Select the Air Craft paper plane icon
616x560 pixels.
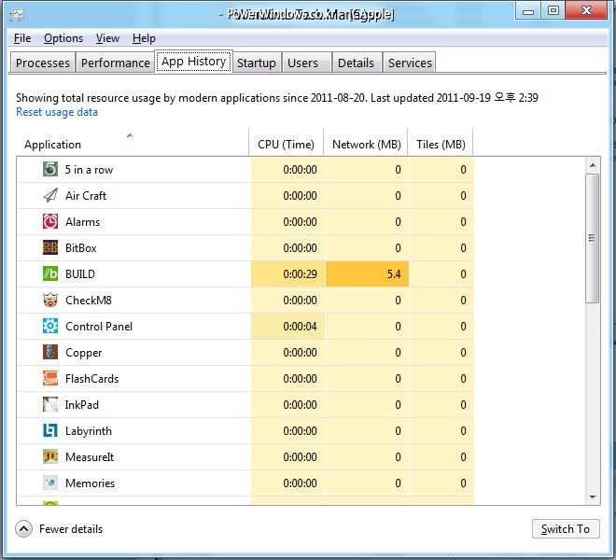coord(50,195)
